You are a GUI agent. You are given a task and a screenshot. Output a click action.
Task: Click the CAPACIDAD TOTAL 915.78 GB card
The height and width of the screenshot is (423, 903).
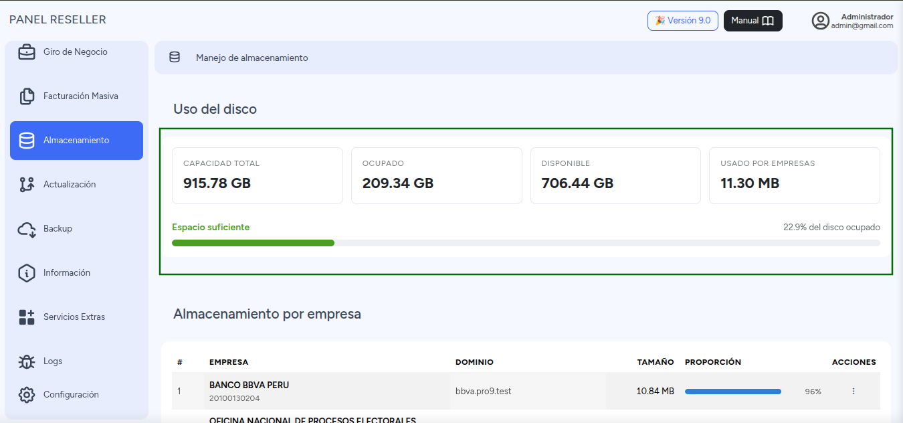click(x=258, y=175)
